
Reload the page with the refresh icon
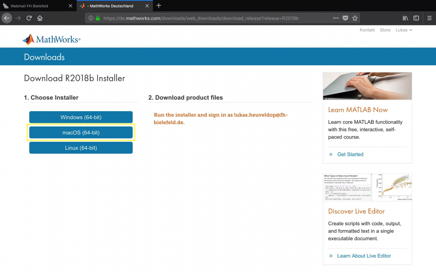(x=29, y=18)
